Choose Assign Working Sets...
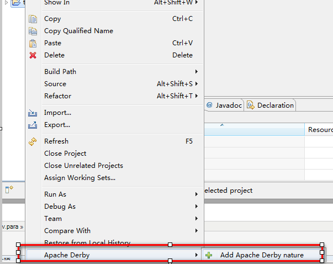Screen dimensions: 333x264 (x=115, y=177)
